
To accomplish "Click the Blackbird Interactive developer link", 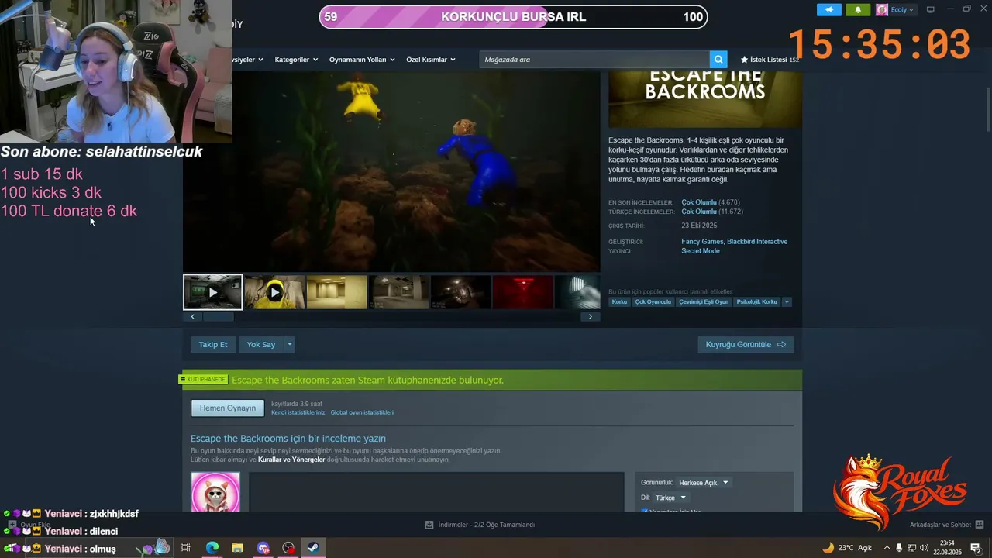I will (757, 242).
